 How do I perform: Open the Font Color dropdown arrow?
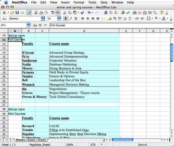coord(167,18)
